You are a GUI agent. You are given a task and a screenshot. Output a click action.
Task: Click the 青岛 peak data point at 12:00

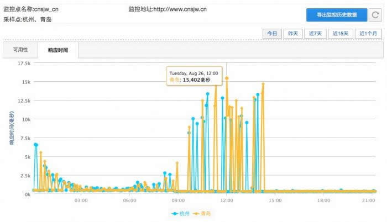point(227,78)
